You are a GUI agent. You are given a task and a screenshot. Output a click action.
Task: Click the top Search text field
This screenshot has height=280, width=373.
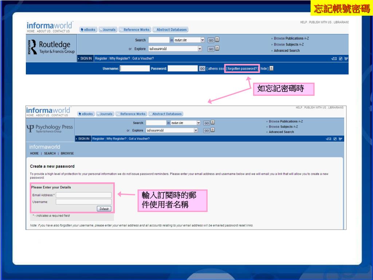[159, 40]
